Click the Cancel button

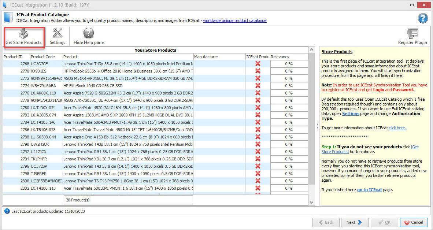414,222
